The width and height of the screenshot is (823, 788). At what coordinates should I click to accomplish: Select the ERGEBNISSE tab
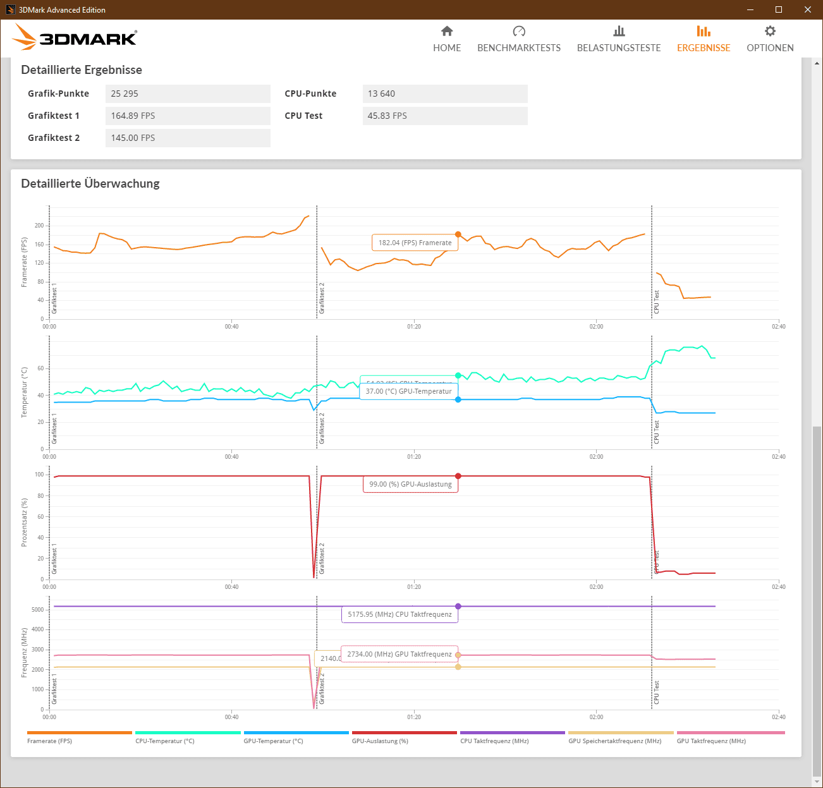[x=704, y=39]
